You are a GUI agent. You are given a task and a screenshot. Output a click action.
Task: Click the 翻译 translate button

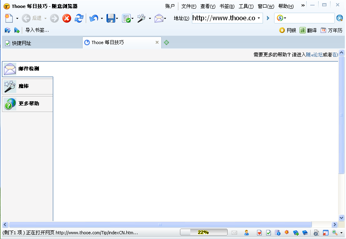pyautogui.click(x=308, y=30)
